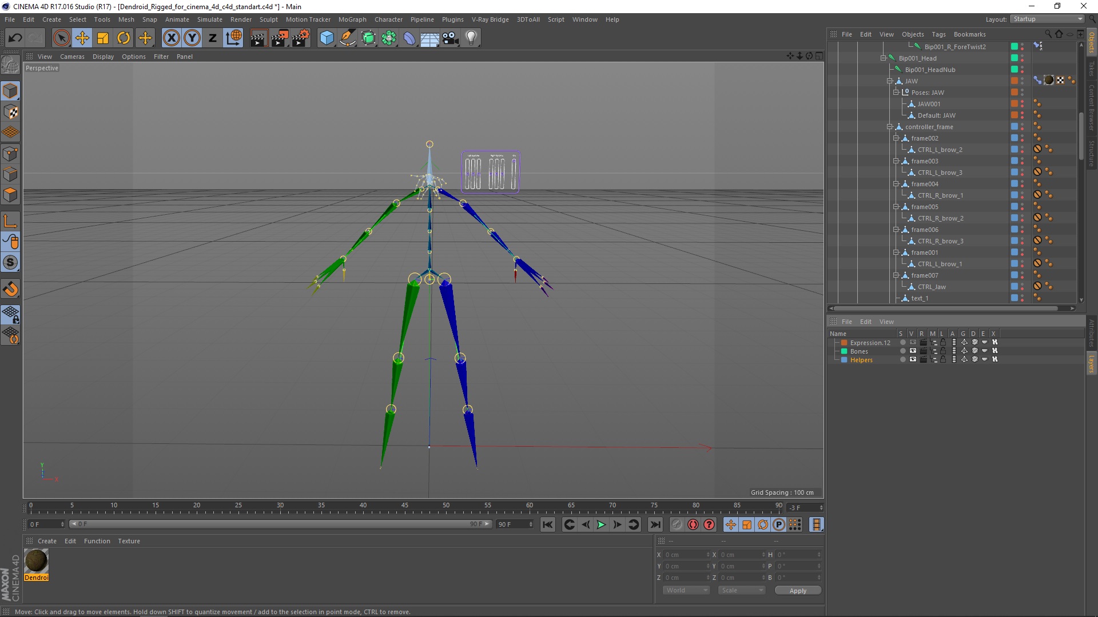Click the X position input field
Viewport: 1098px width, 617px height.
pos(686,555)
